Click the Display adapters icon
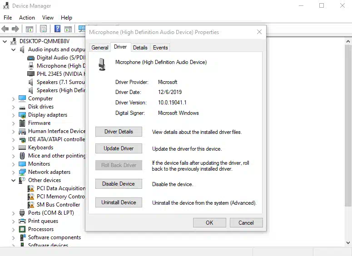Image resolution: width=352 pixels, height=256 pixels. [x=22, y=115]
